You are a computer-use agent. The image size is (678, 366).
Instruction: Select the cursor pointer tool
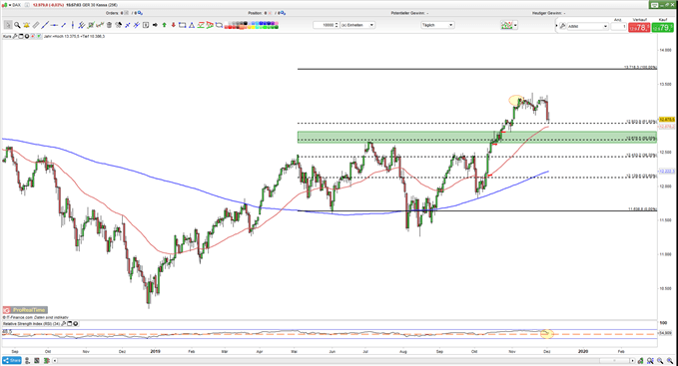[8, 25]
